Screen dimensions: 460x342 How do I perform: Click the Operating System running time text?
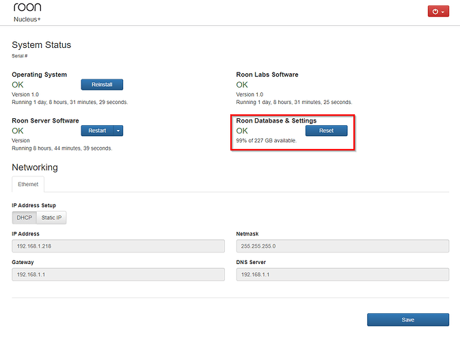click(70, 102)
